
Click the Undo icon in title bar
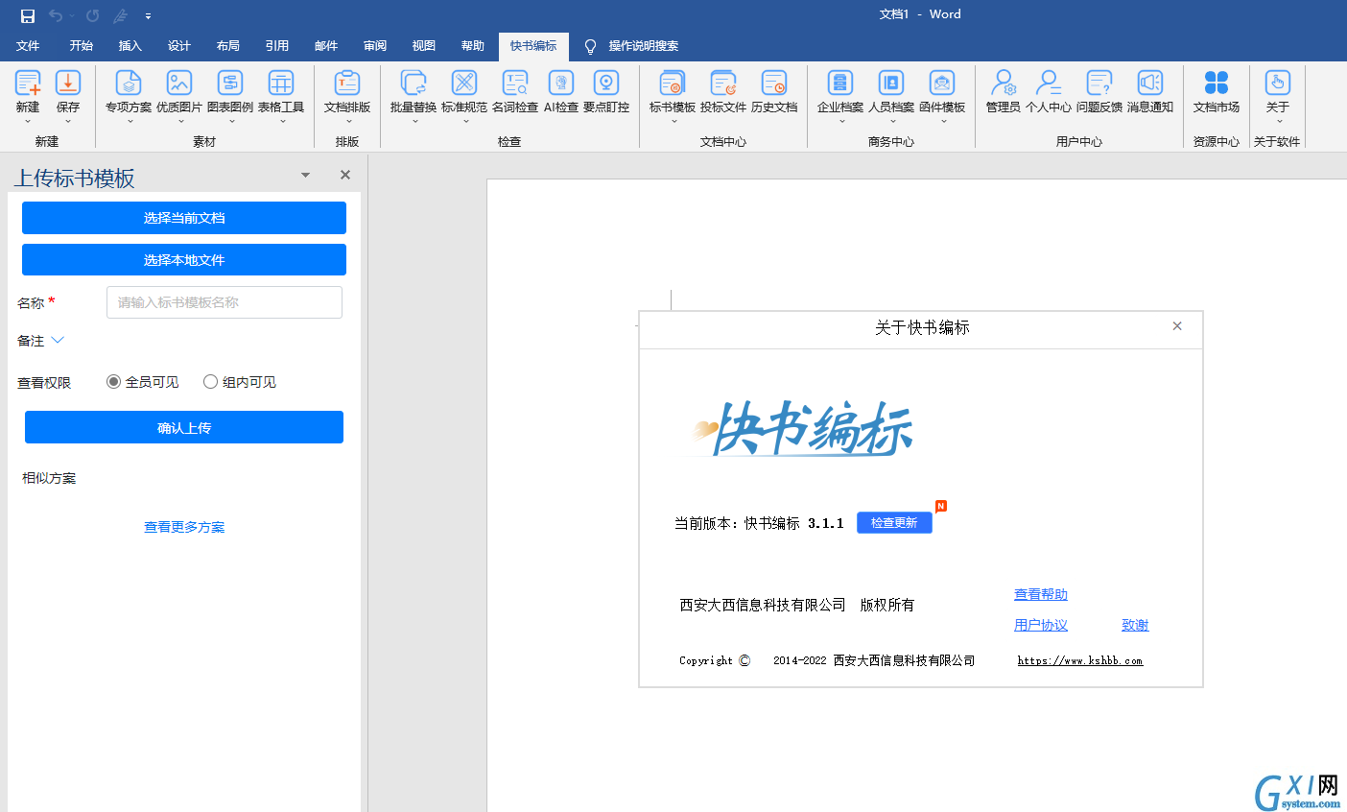(x=56, y=15)
